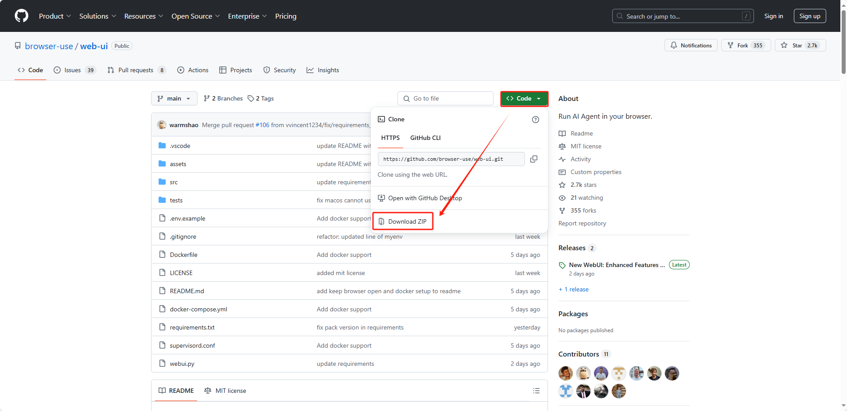Toggle the green Code dropdown button
Viewport: 847px width, 411px height.
tap(524, 98)
